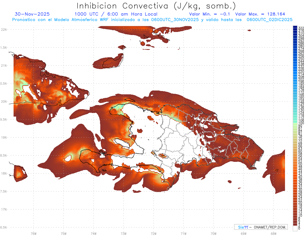Pick the orange 40 value on colorbar
Viewport: 307px width, 237px height.
pyautogui.click(x=295, y=177)
